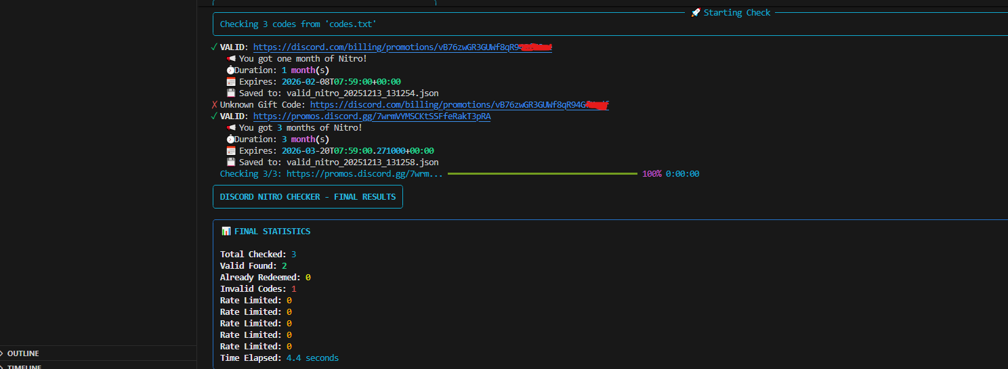1008x369 pixels.
Task: Click the stopwatch icon beside 'Duration: 3 month(s)'
Action: (230, 139)
